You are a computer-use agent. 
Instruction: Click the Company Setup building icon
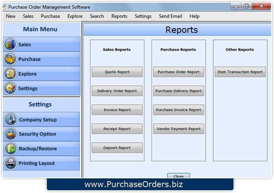[x=11, y=119]
